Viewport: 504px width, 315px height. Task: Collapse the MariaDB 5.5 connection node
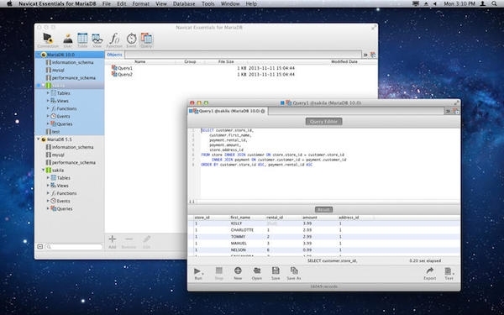tap(39, 139)
